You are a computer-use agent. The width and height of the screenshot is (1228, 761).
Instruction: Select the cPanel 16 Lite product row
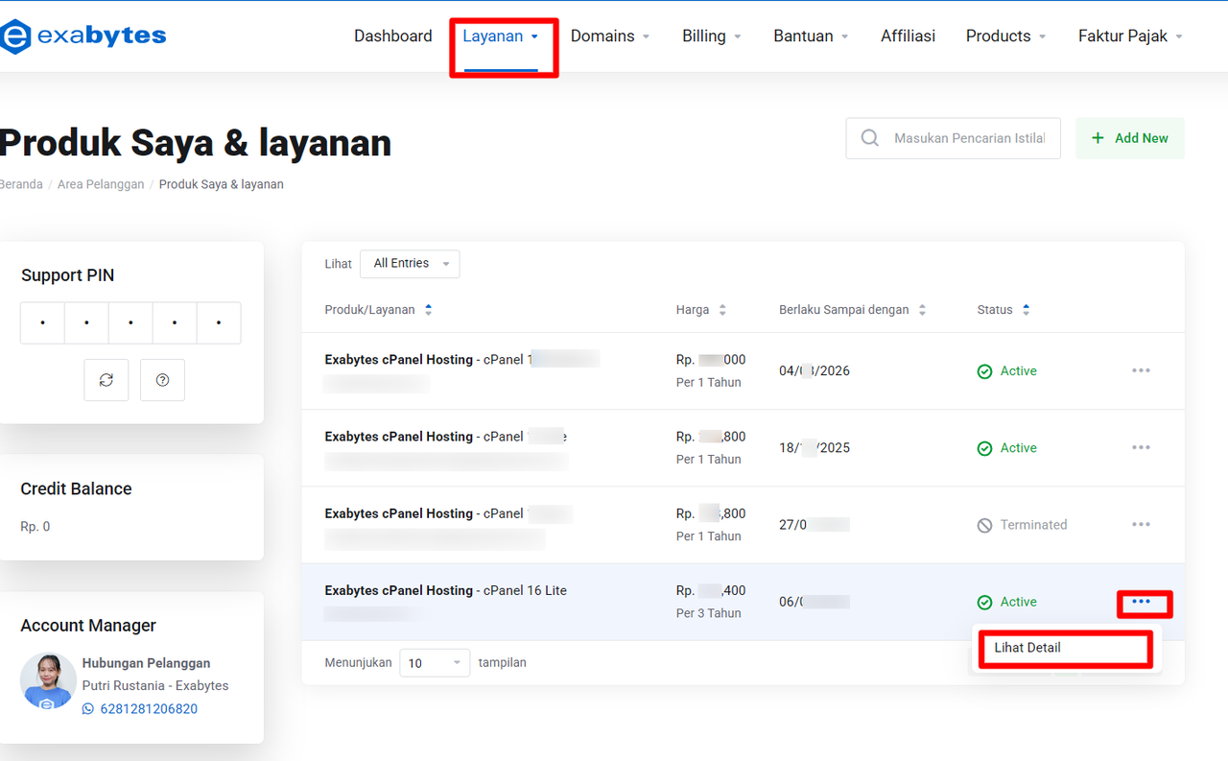click(744, 602)
